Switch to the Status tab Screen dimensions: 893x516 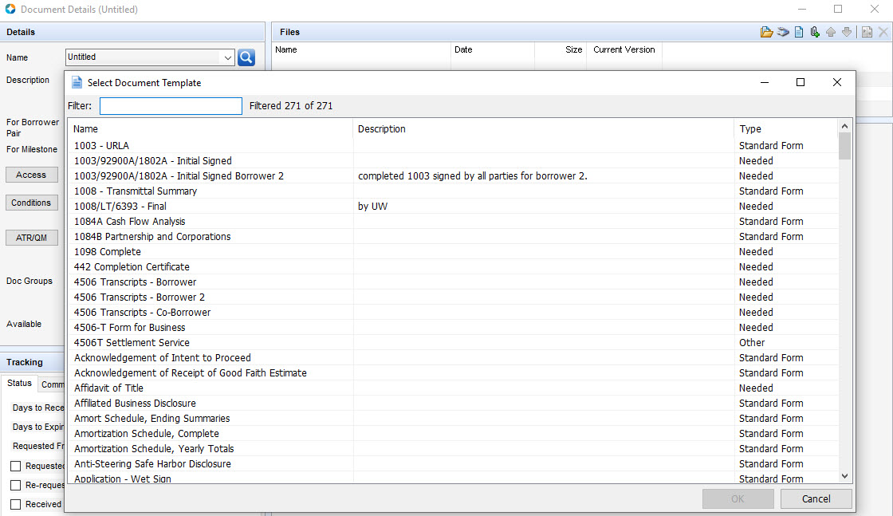[19, 384]
